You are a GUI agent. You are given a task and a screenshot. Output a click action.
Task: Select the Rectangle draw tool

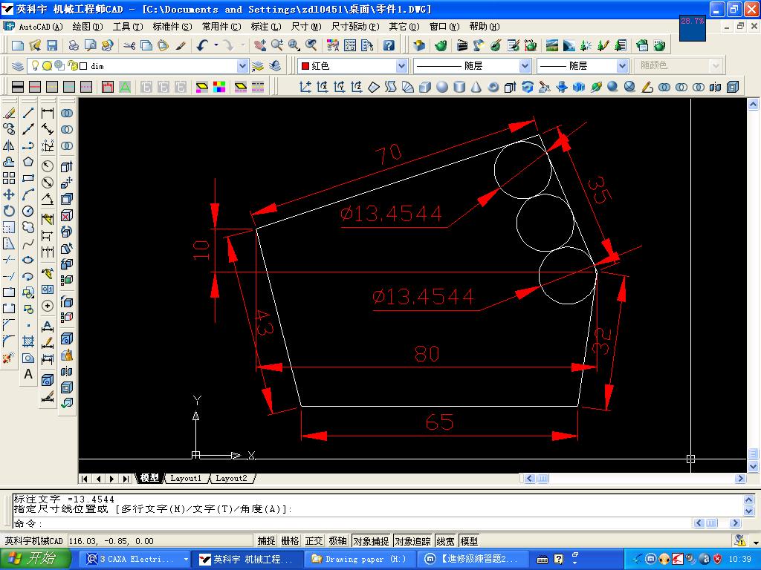[28, 178]
